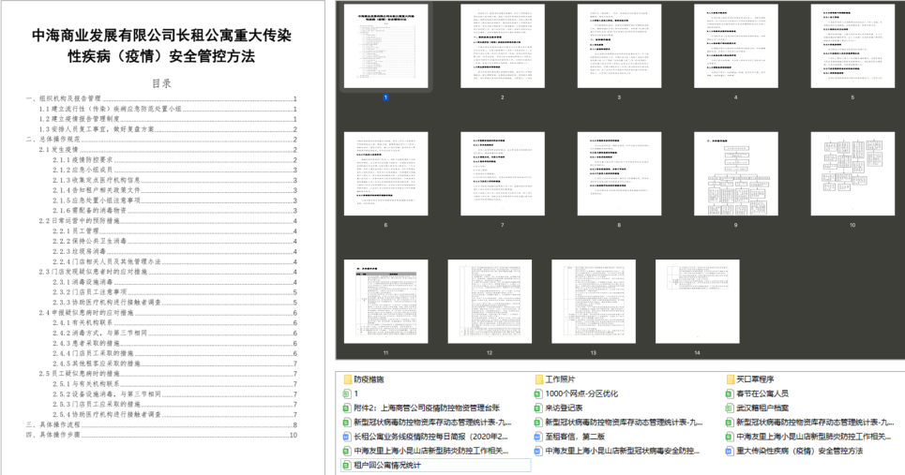
Task: Open the 工作照片 folder icon
Action: [538, 379]
